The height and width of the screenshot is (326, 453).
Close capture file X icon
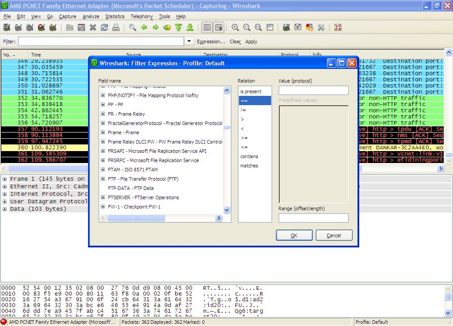(93, 27)
